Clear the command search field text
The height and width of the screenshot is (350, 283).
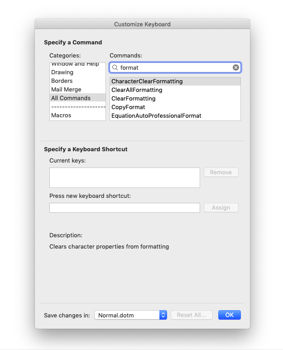tap(236, 67)
